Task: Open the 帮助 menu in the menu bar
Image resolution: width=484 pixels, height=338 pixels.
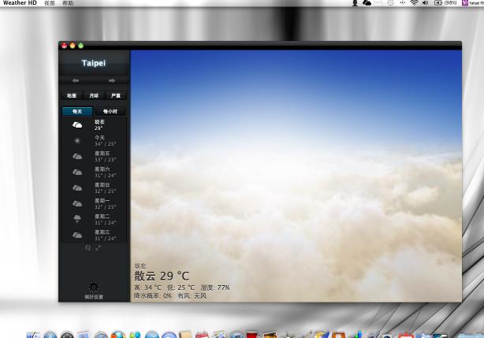Action: [x=68, y=3]
